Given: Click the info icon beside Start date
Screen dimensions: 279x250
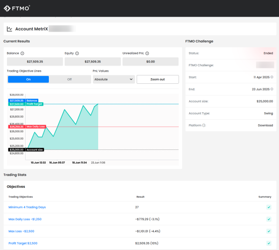Looking at the screenshot, I should 272,77.
